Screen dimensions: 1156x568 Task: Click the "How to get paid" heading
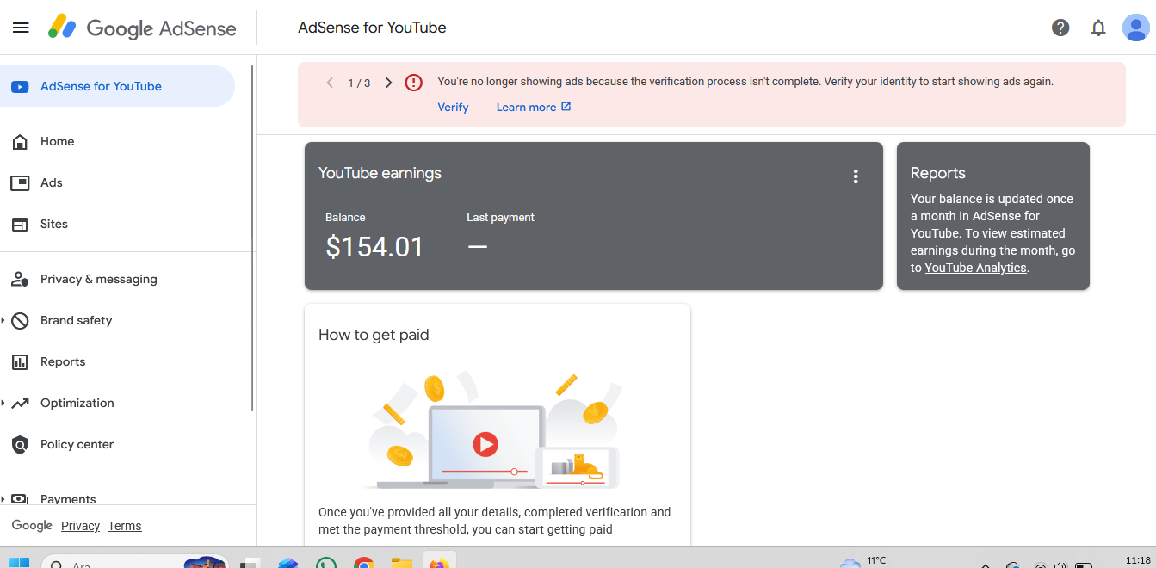[x=374, y=335]
